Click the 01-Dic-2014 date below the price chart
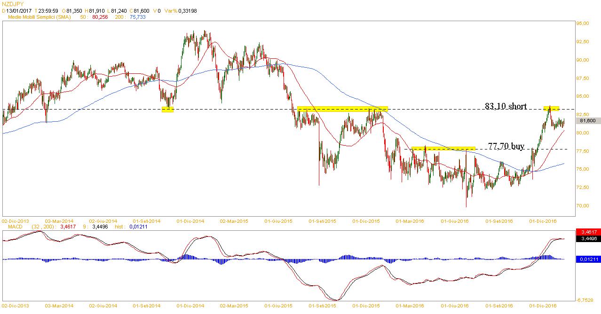Viewport: 601px width, 314px height. tap(191, 220)
